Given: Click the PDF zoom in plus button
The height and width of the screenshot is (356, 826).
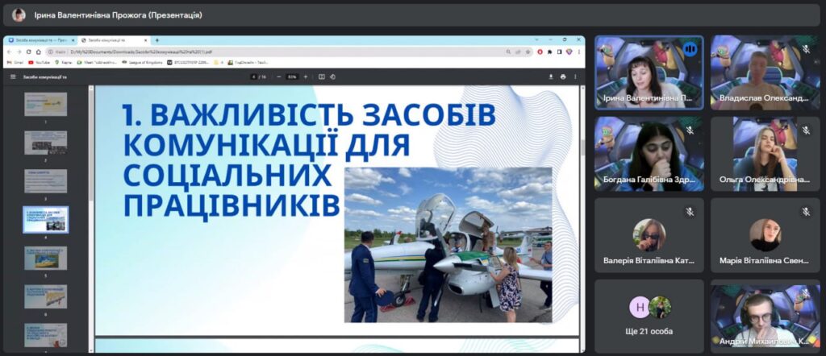Looking at the screenshot, I should pyautogui.click(x=305, y=77).
